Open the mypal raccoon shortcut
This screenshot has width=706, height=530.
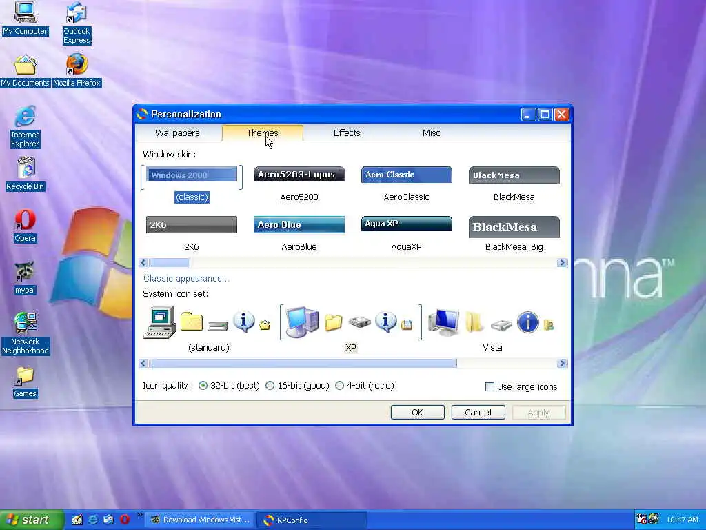point(25,278)
